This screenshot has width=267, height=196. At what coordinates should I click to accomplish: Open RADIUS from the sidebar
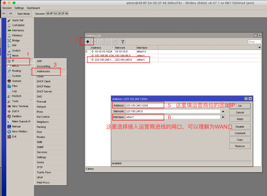pos(20,96)
